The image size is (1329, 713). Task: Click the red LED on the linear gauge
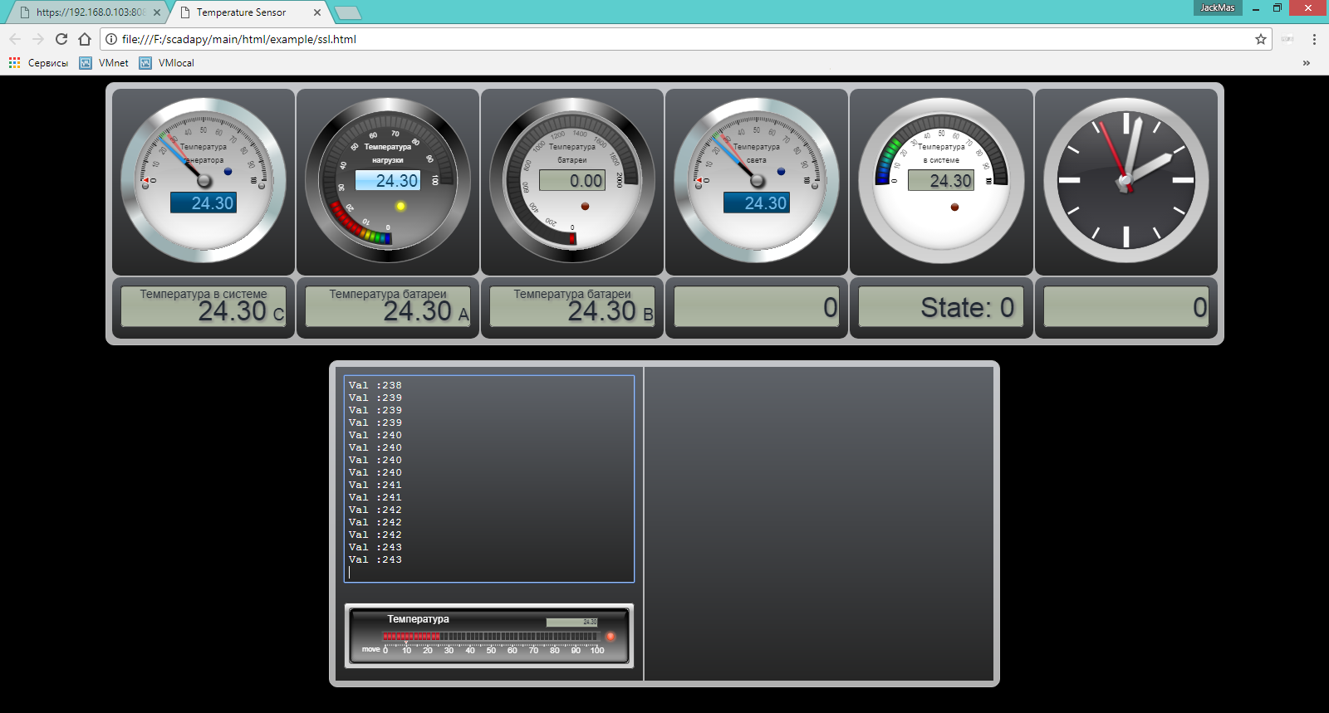pyautogui.click(x=611, y=637)
